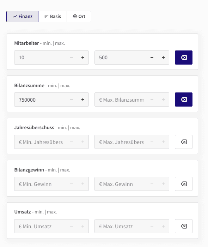
Task: Increase maximum Mitarbeiter with plus
Action: (x=163, y=58)
